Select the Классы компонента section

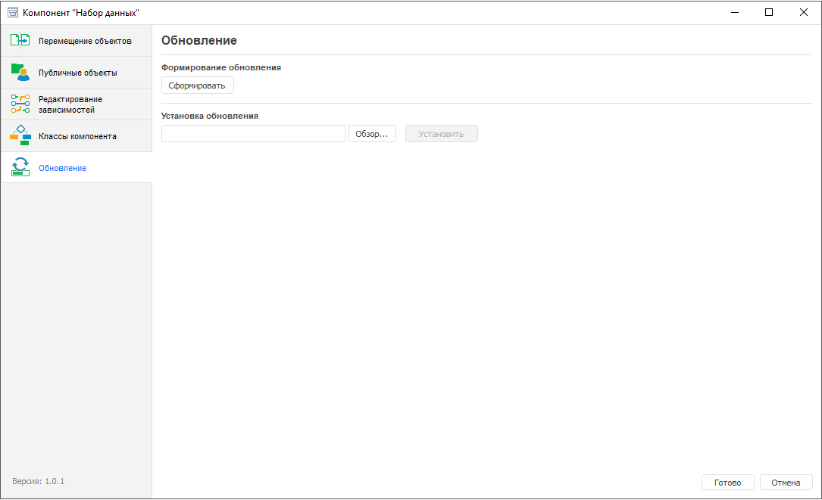pos(77,136)
